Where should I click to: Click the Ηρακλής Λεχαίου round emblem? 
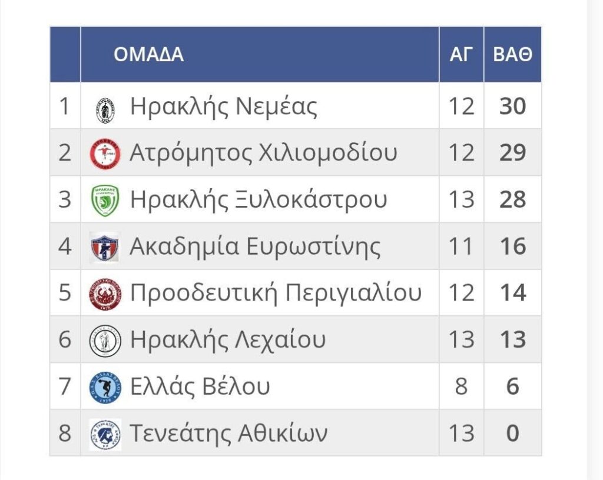[105, 341]
